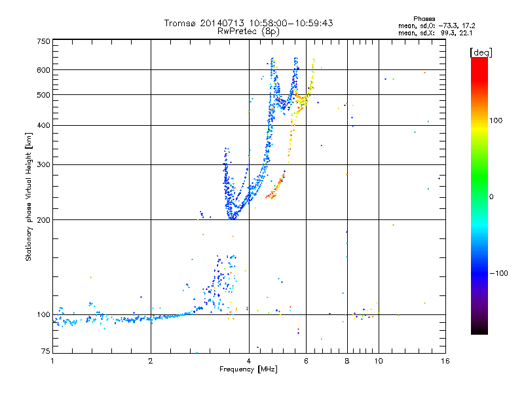Click the colorbar tick label '100'
The image size is (524, 393).
[496, 121]
